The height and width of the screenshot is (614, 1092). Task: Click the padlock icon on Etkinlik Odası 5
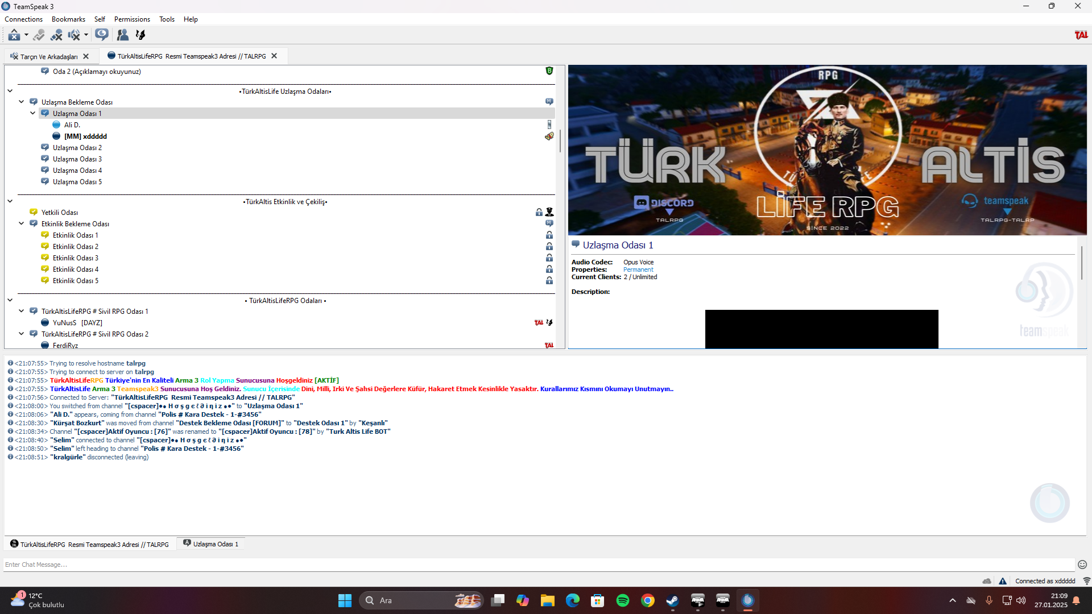[x=549, y=280]
